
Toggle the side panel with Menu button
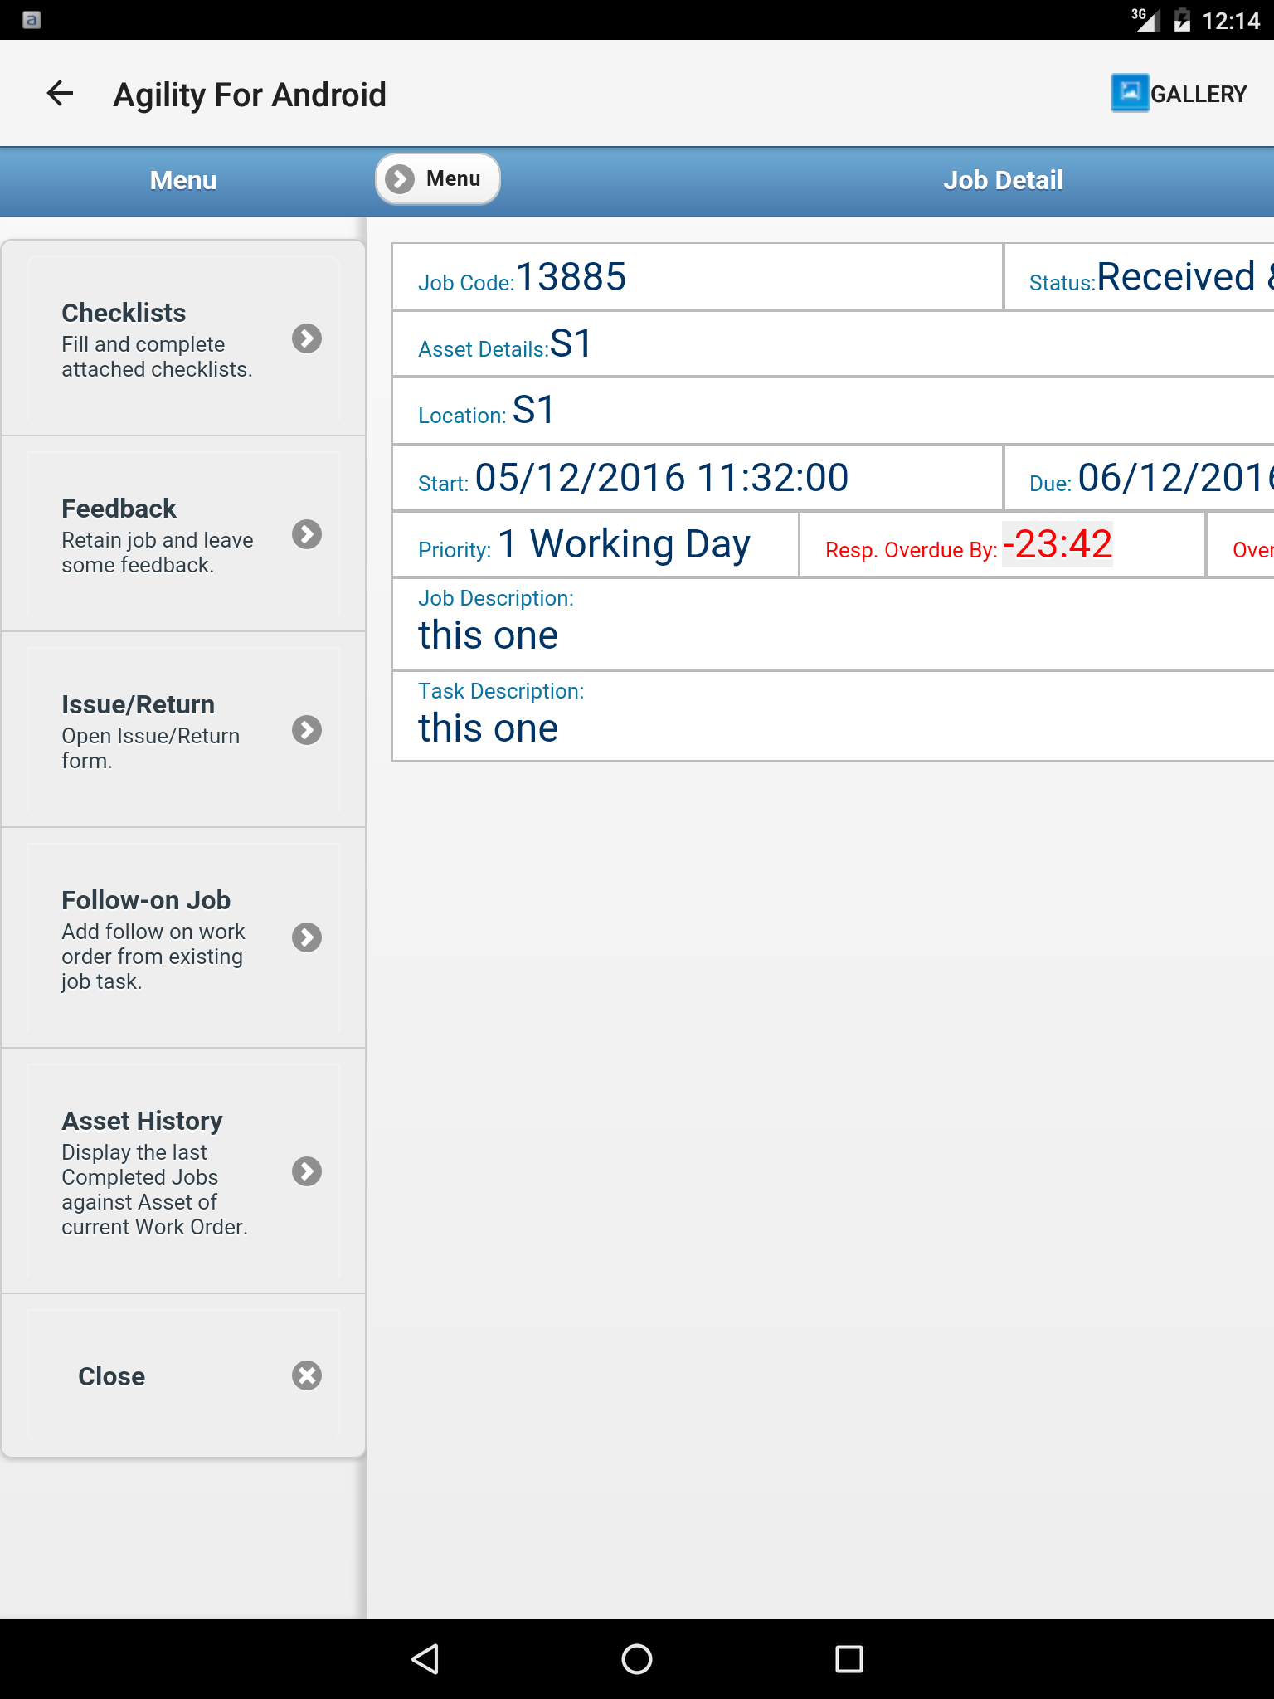coord(437,179)
